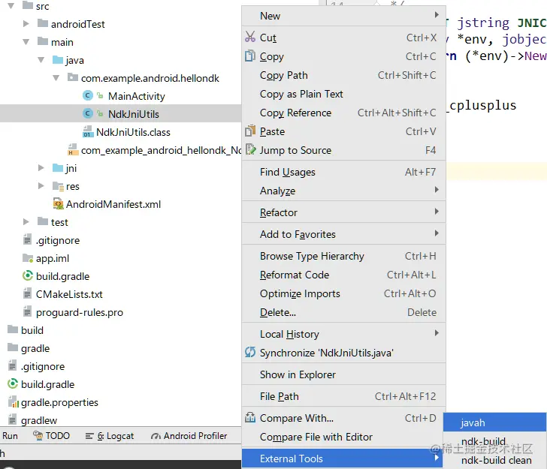This screenshot has width=547, height=469.
Task: Expand the res folder node
Action: pos(41,185)
